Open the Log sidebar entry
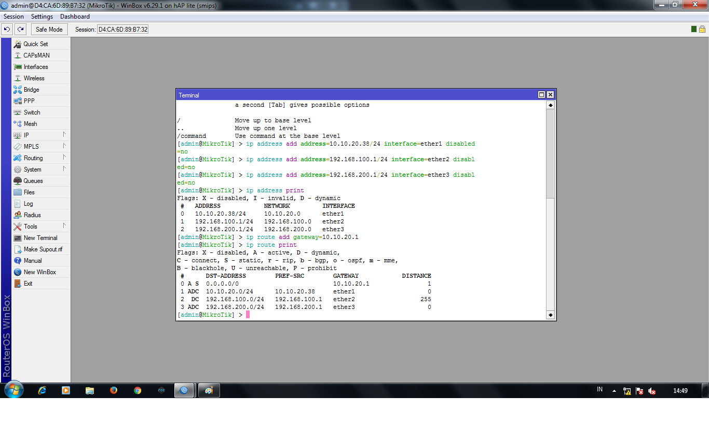The height and width of the screenshot is (424, 709). (x=40, y=204)
